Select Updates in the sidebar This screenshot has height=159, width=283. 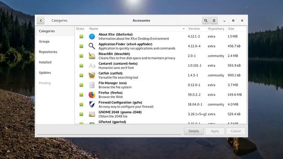click(55, 72)
